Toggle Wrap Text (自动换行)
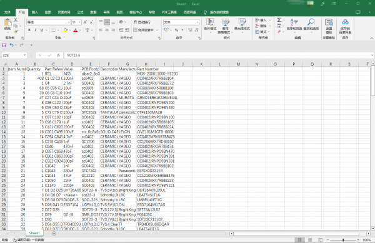 tap(142, 22)
